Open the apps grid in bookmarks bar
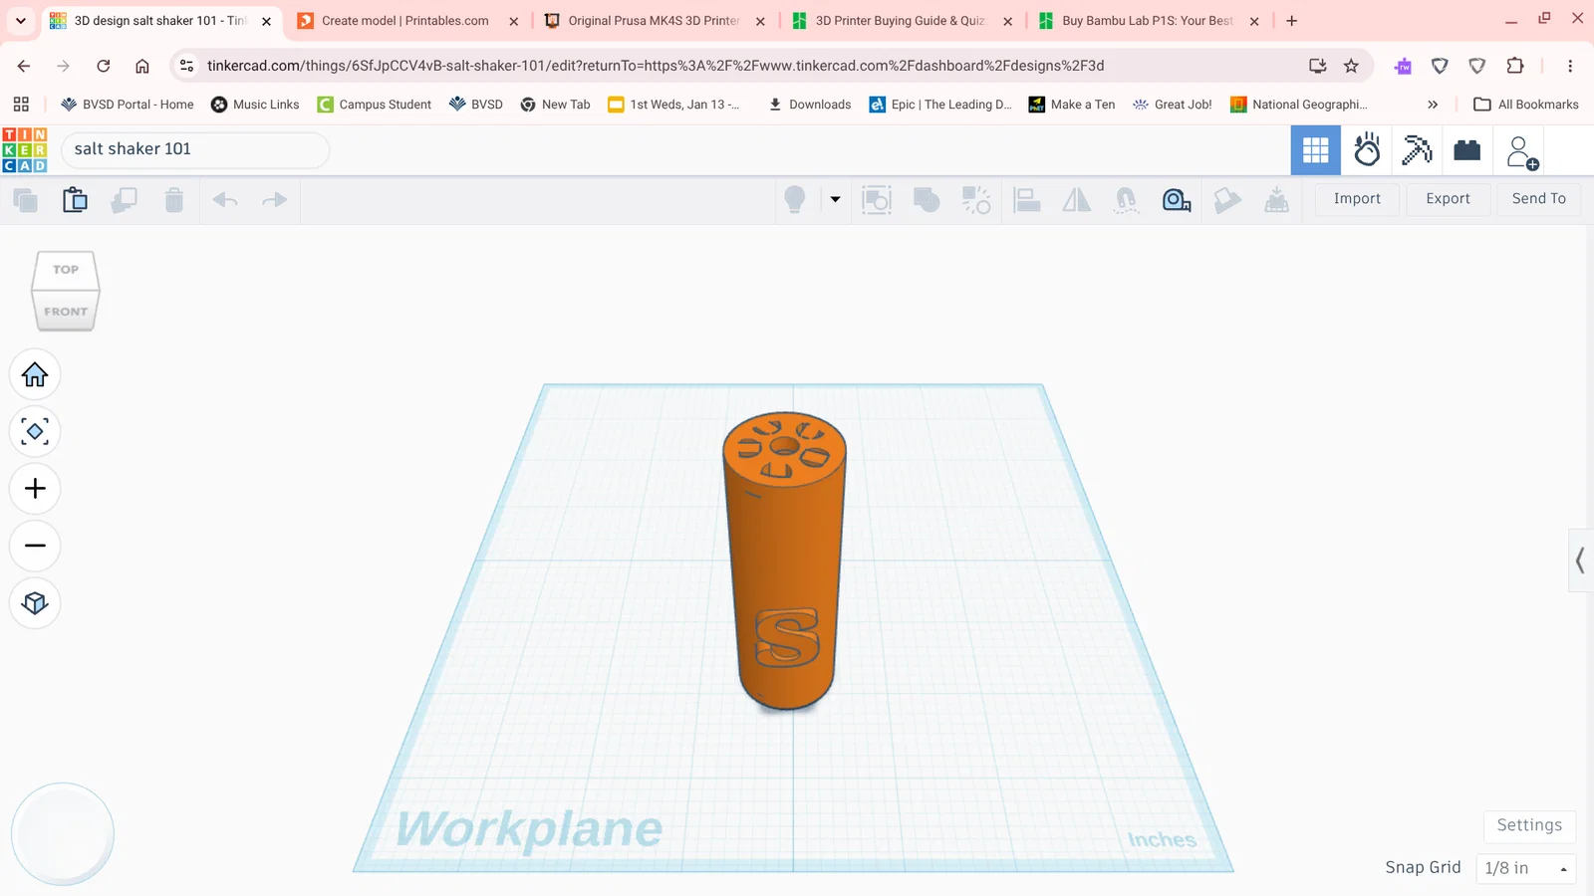This screenshot has width=1594, height=896. (21, 105)
